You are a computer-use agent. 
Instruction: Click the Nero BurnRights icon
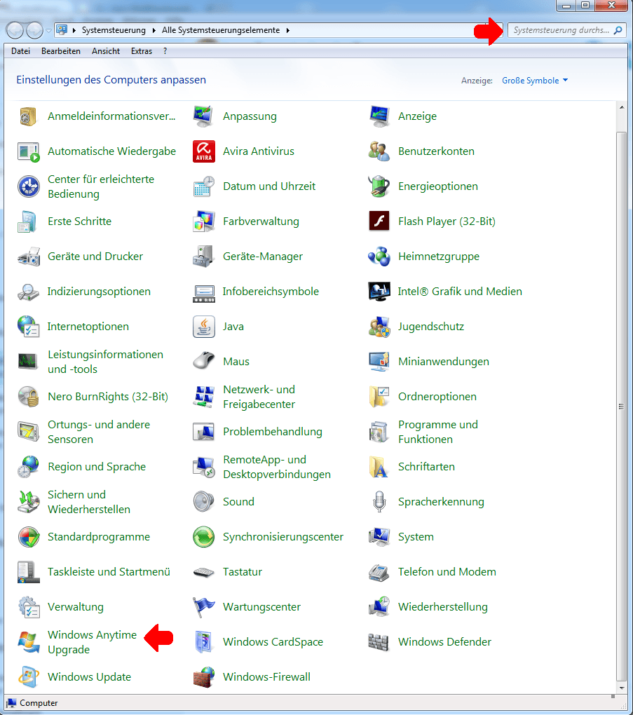[28, 397]
